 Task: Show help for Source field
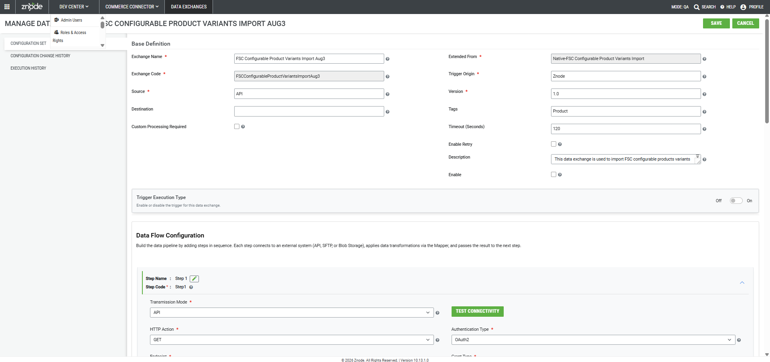pos(387,94)
